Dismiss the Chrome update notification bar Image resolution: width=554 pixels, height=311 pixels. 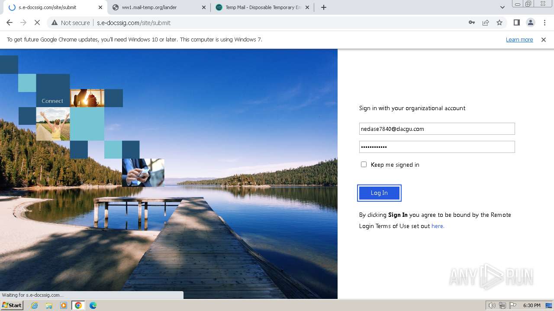[x=544, y=39]
